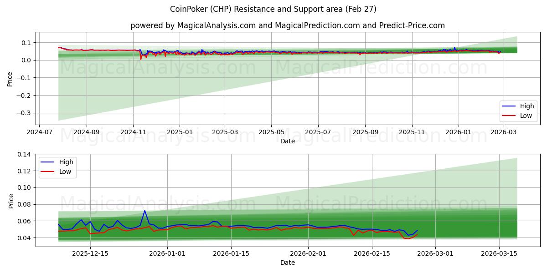
Task: Click the '2026-03-01' x-axis label in the bottom chart
Action: pyautogui.click(x=436, y=253)
